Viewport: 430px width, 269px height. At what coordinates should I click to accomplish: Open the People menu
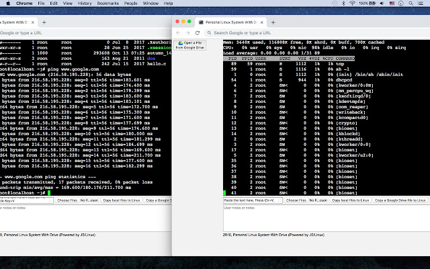click(131, 3)
